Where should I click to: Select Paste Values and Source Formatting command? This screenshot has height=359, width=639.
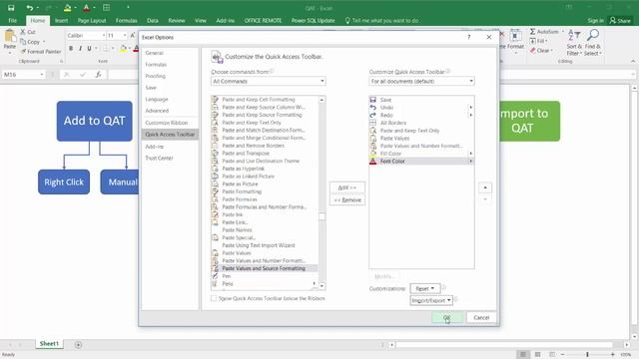point(264,268)
